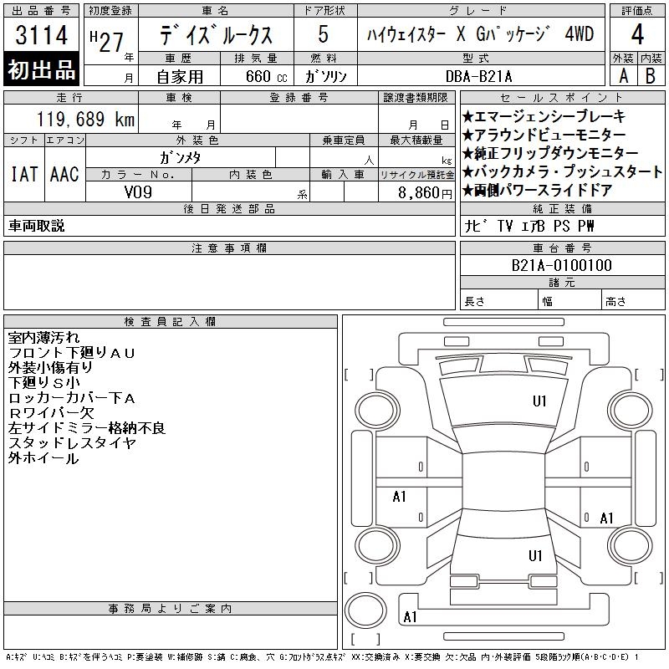Click the chassis number B21A-0100100
This screenshot has width=669, height=669.
point(562,266)
